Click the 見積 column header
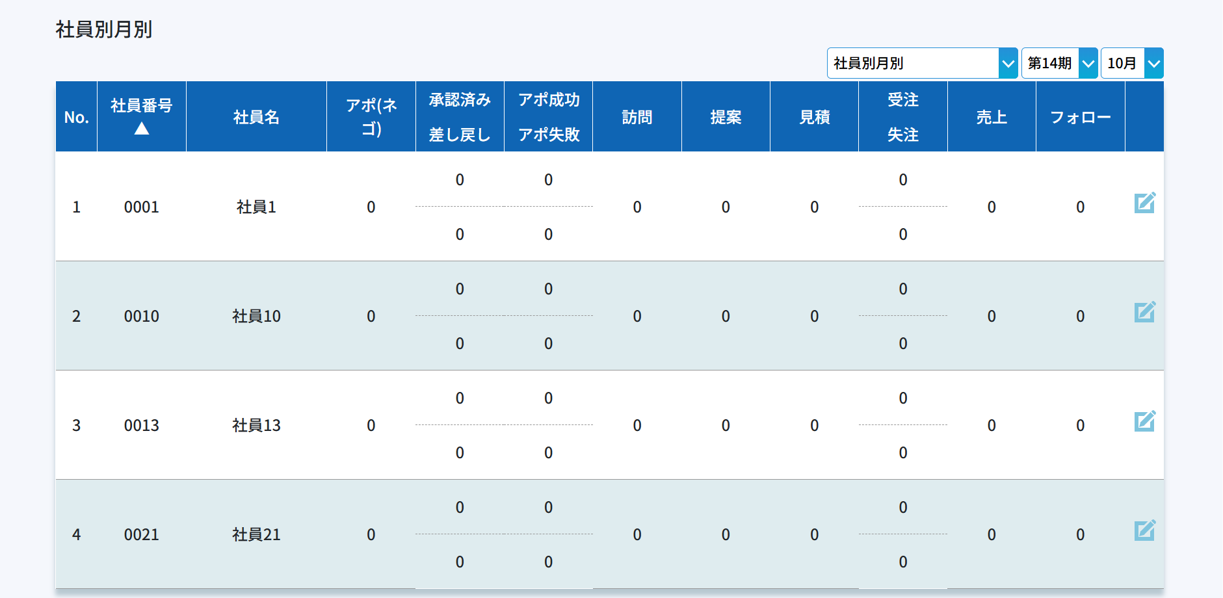Image resolution: width=1223 pixels, height=598 pixels. point(814,117)
